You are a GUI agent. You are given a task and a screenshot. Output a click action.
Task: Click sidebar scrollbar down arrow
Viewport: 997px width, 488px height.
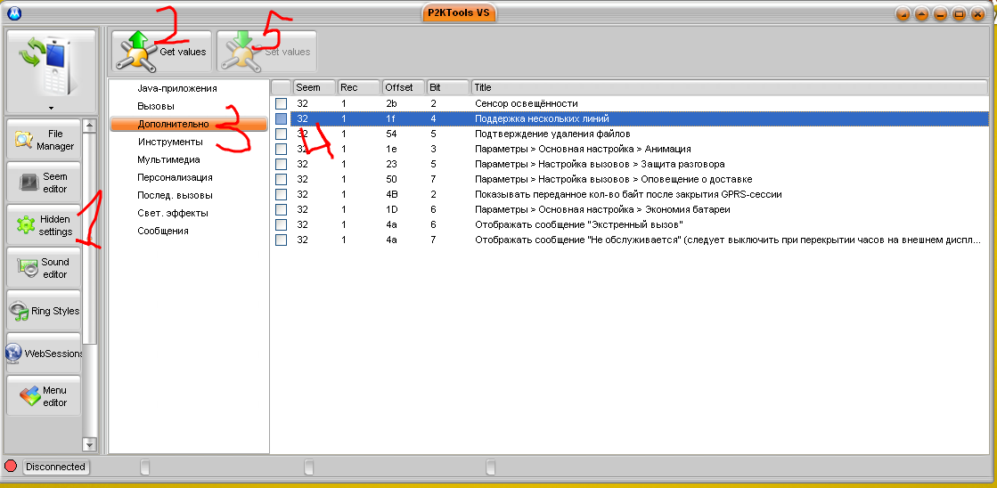tap(90, 444)
